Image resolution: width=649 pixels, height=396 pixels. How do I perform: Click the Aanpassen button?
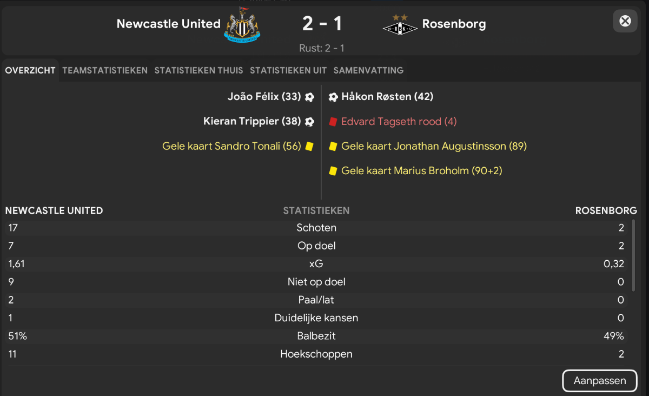(600, 380)
